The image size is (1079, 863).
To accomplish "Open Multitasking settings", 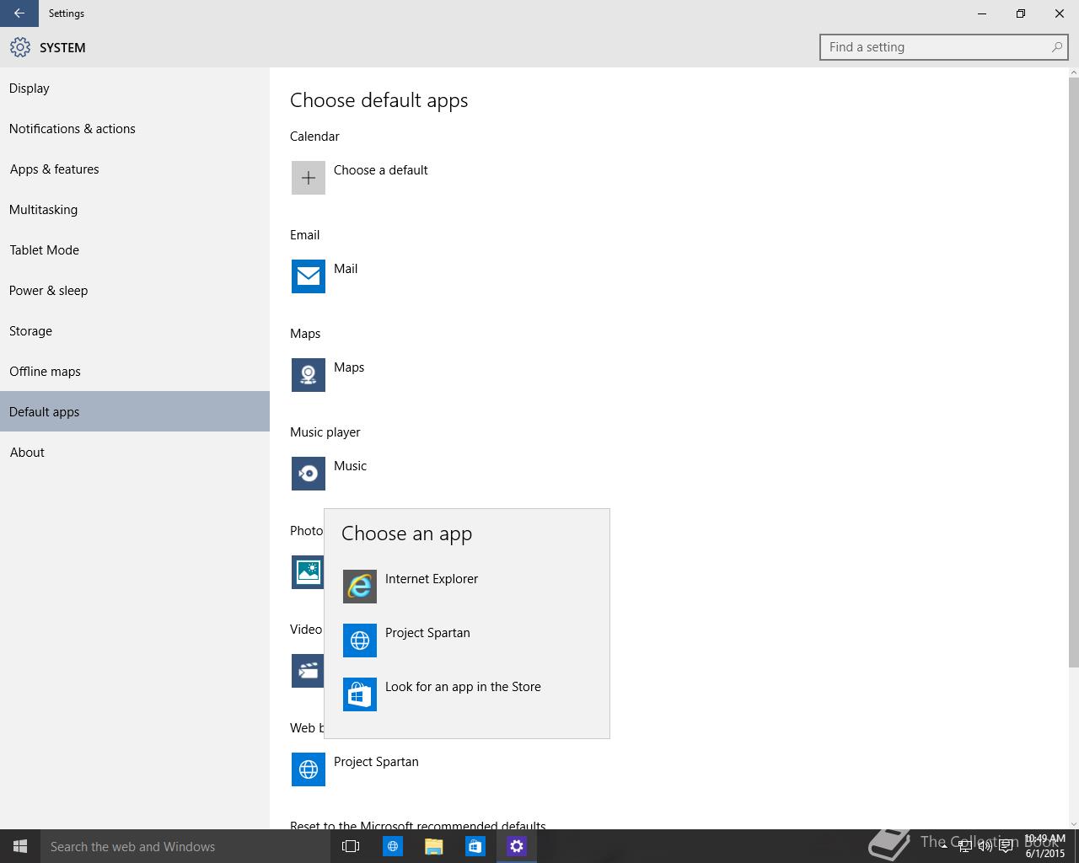I will tap(135, 210).
